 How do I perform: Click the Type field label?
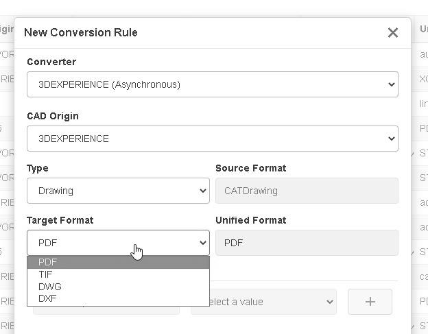38,168
